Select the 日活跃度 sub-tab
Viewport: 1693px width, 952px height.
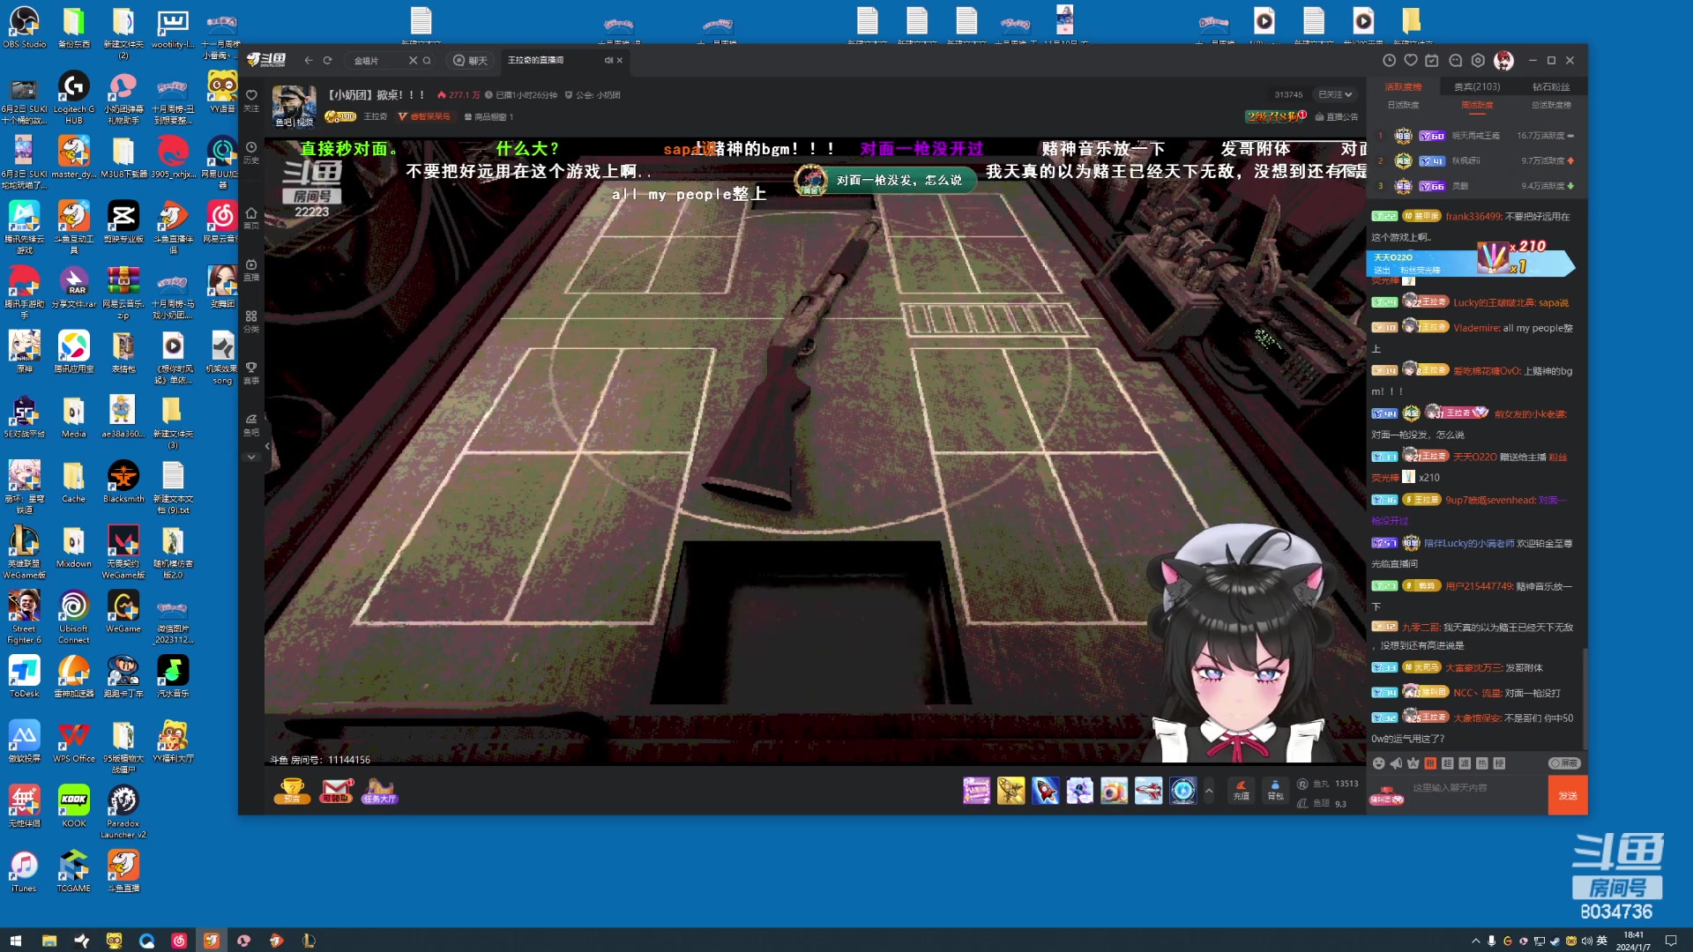tap(1403, 105)
